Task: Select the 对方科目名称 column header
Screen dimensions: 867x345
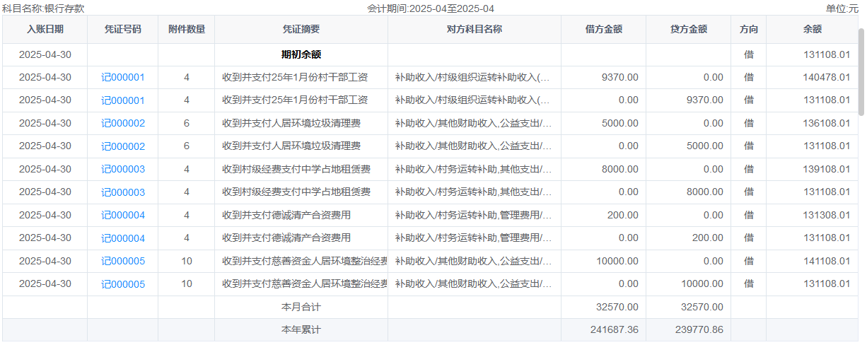Action: (475, 30)
